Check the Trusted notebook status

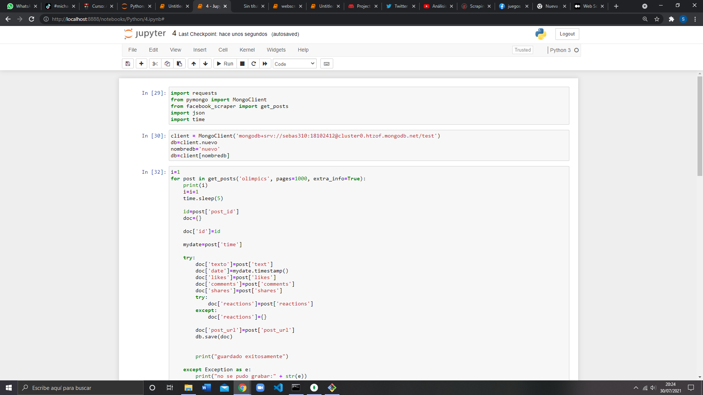coord(522,50)
